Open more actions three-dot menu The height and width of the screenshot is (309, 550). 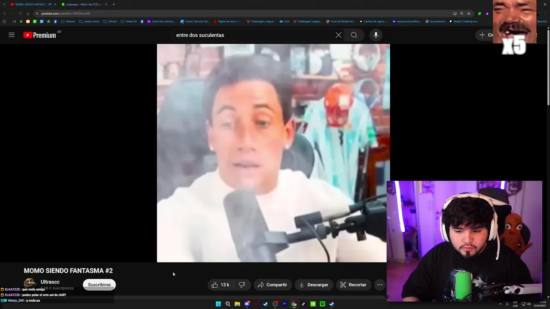pyautogui.click(x=379, y=285)
